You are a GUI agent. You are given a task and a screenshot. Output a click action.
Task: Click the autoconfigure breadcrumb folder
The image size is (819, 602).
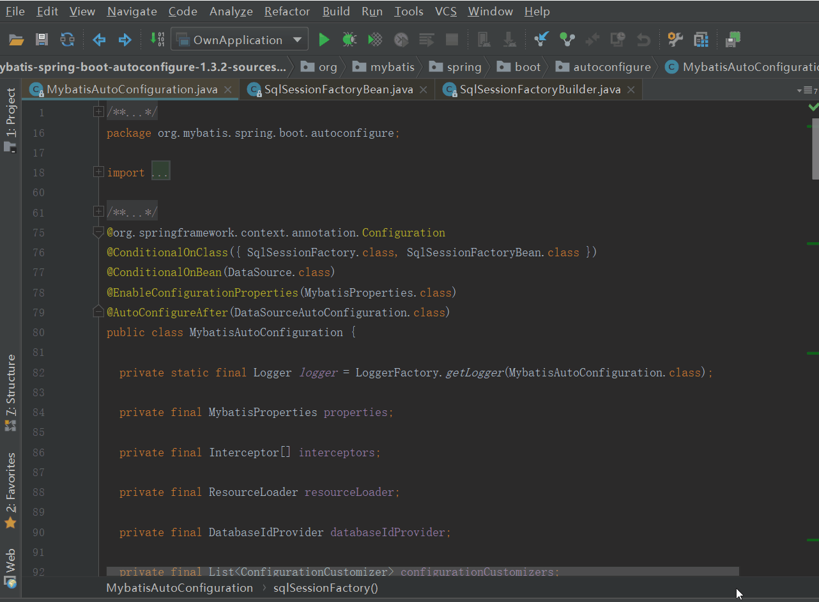(603, 66)
